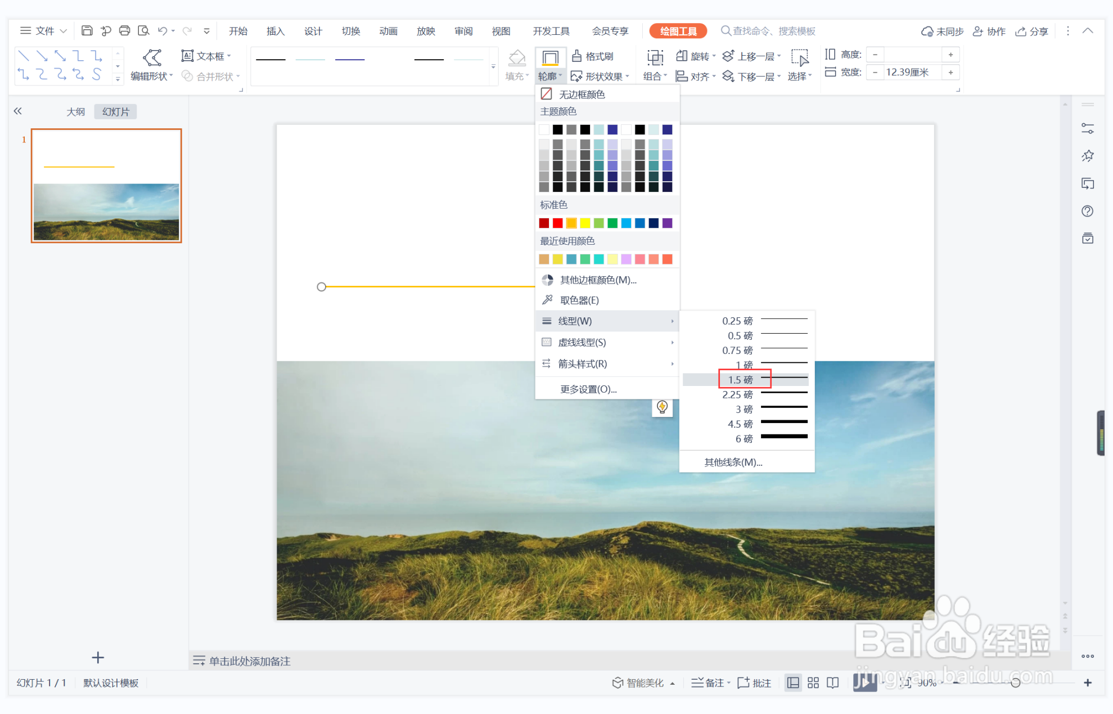Click the lightbulb suggestion icon on slide

click(x=662, y=407)
